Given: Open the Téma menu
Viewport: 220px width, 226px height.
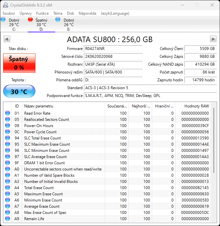Looking at the screenshot, I should [58, 13].
